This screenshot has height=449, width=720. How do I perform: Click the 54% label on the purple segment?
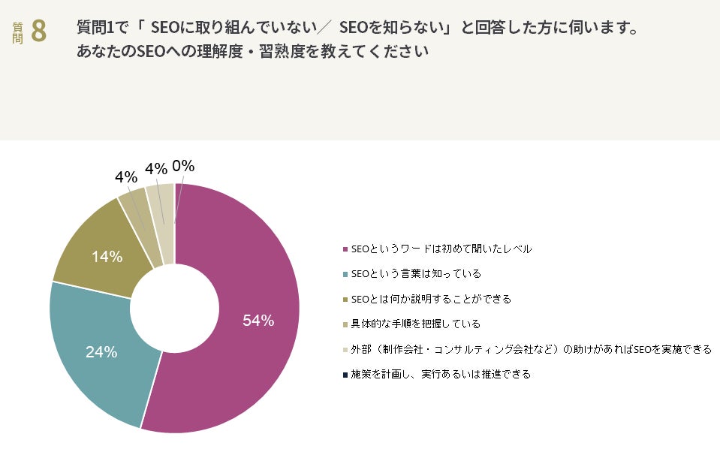tap(258, 321)
